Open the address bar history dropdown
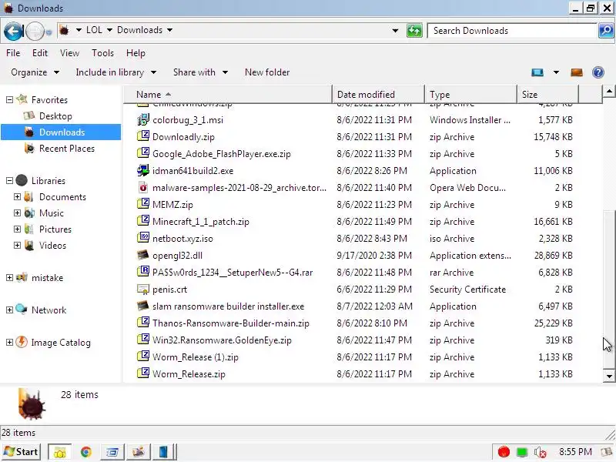 pos(395,31)
